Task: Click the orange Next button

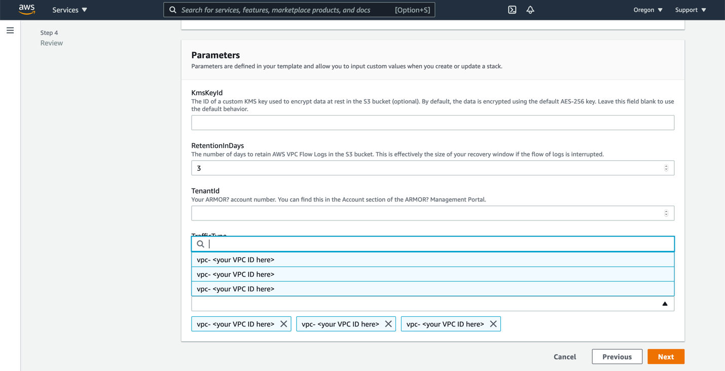Action: click(665, 357)
